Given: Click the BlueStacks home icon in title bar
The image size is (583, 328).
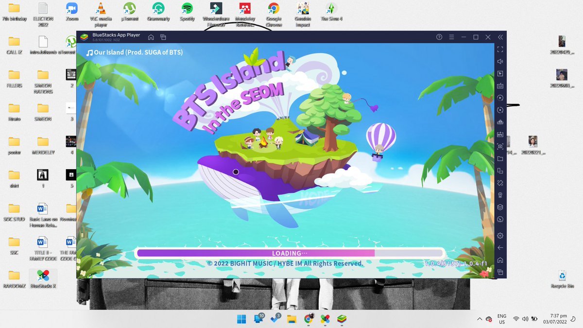Looking at the screenshot, I should (x=151, y=37).
